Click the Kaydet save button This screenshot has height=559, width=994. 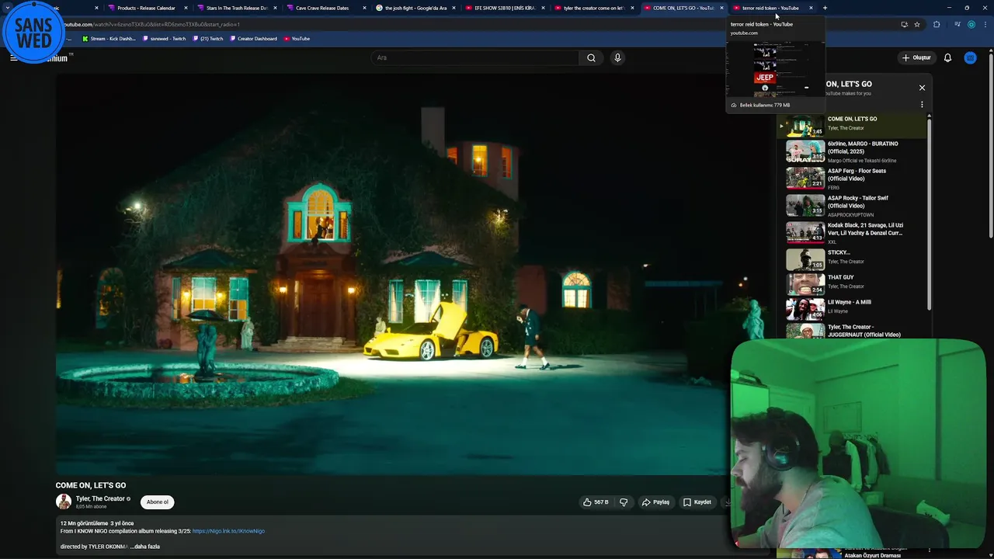tap(697, 502)
